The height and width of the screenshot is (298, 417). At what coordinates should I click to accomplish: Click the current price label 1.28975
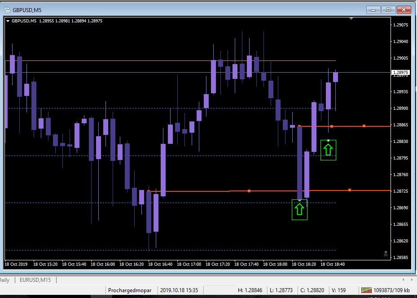pos(401,72)
